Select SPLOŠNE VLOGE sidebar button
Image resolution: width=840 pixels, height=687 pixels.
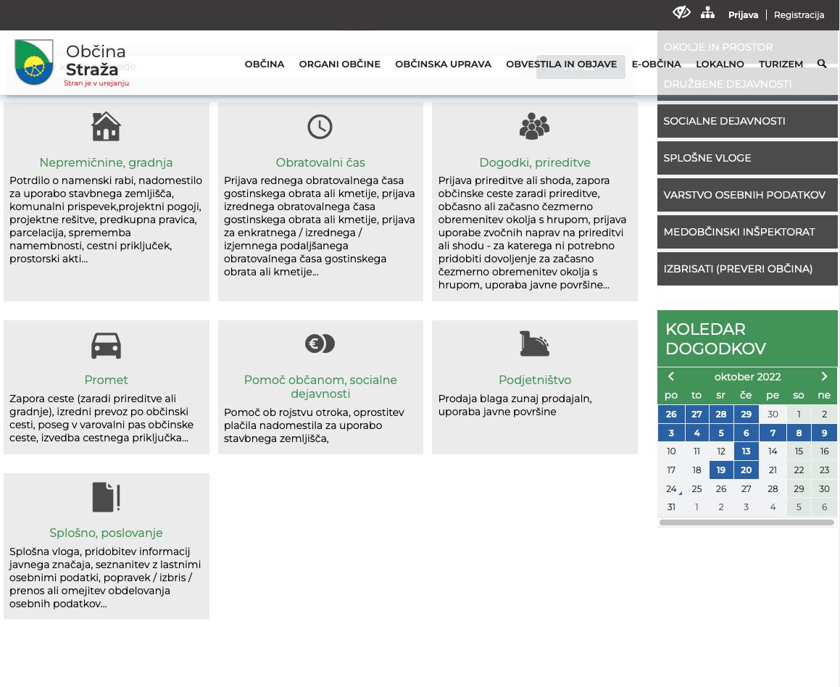(747, 158)
